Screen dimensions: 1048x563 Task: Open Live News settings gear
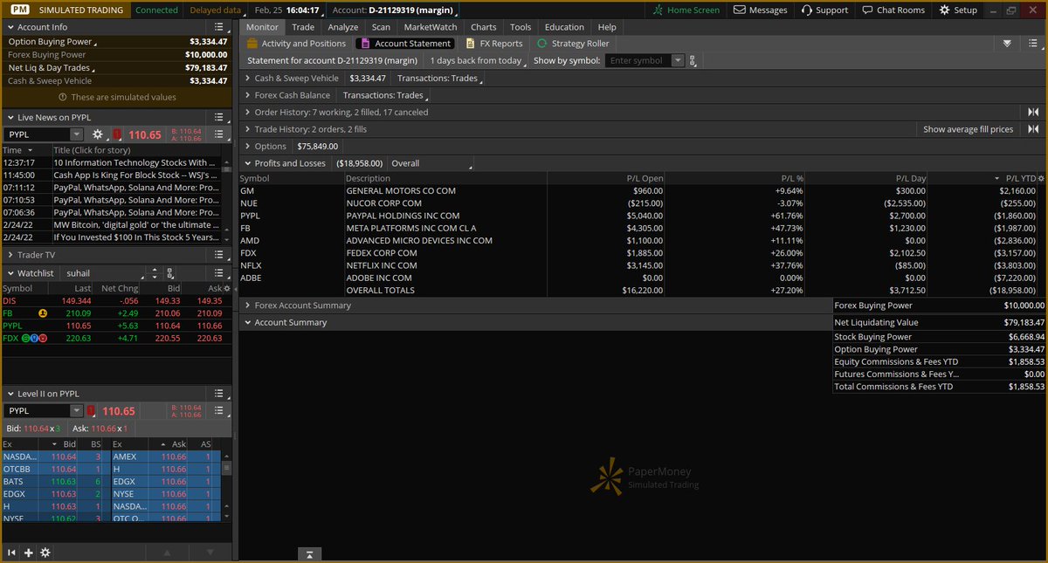[98, 134]
